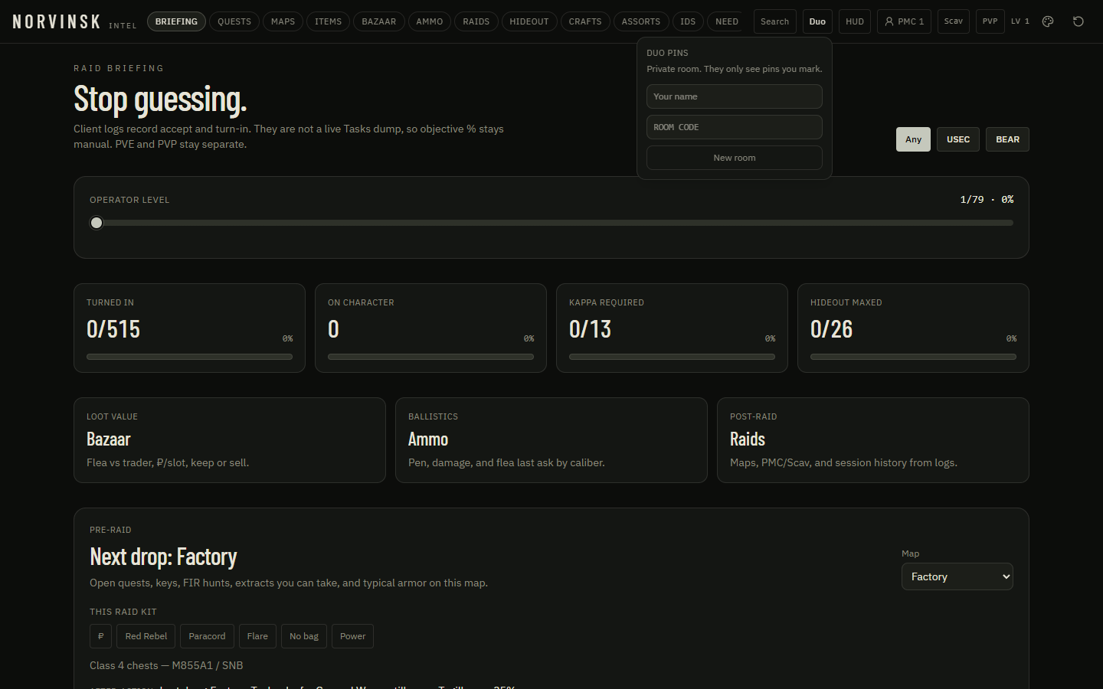Switch to the IDs tab
The height and width of the screenshot is (689, 1103).
point(688,21)
